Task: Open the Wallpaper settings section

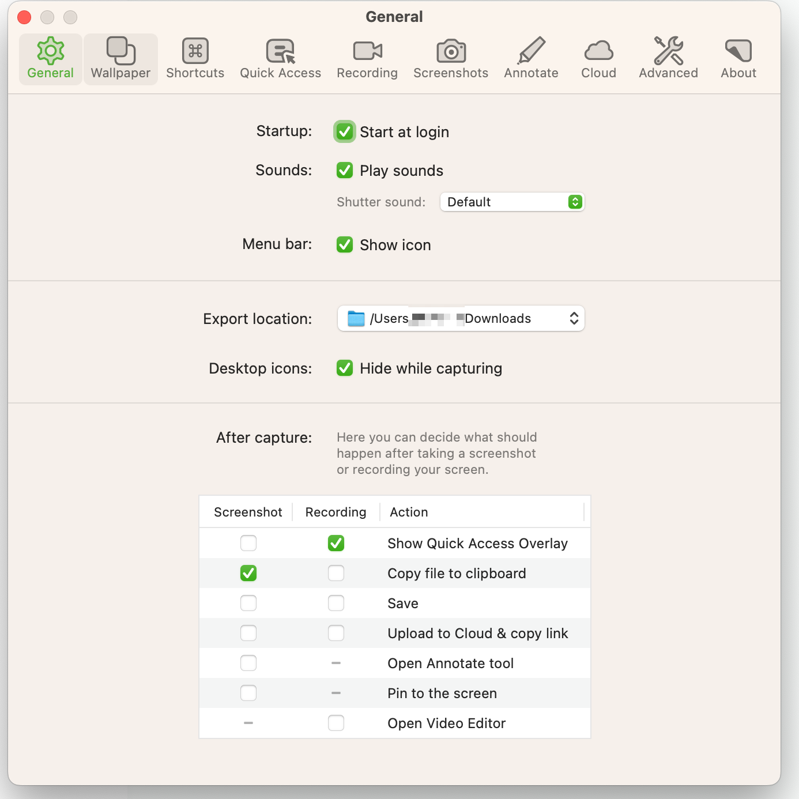Action: click(120, 58)
